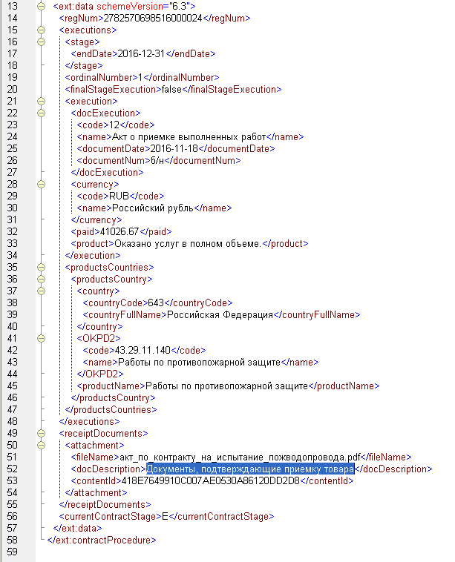Image resolution: width=455 pixels, height=562 pixels.
Task: Click the closing executions tag on line 48
Action: (x=89, y=421)
